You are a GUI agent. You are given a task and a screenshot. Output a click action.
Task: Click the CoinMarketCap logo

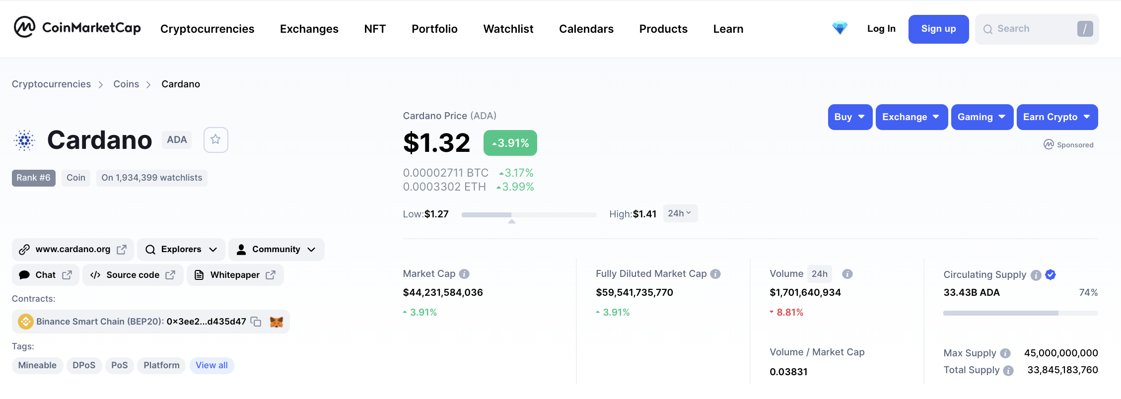click(77, 28)
